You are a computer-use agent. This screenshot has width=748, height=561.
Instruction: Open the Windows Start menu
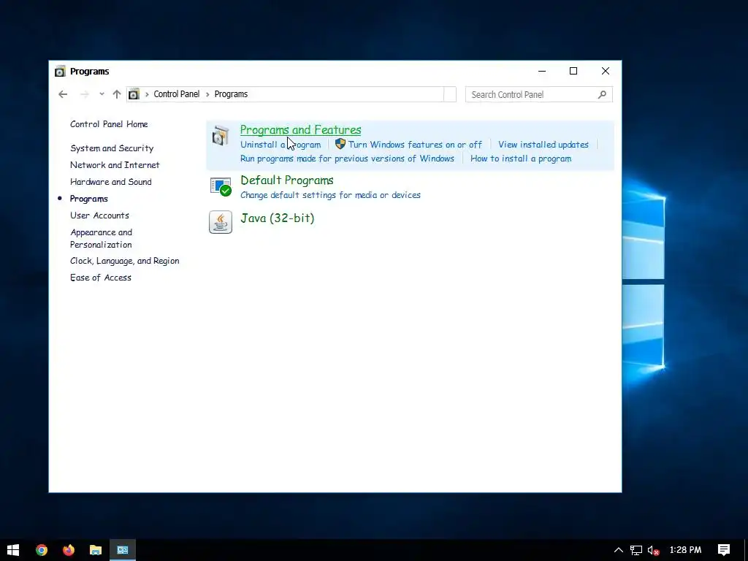coord(13,550)
